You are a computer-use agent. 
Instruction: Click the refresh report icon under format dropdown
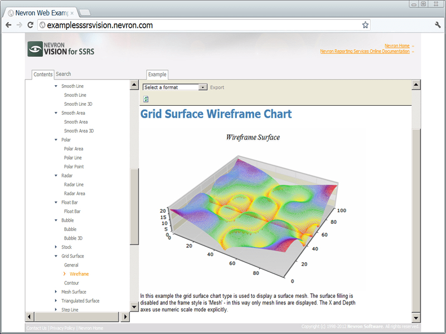point(146,99)
